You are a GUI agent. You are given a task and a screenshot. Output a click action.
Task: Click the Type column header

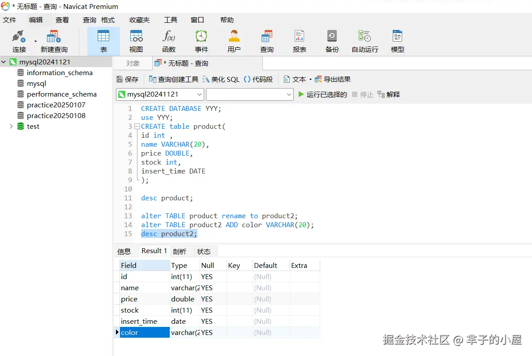coord(184,266)
